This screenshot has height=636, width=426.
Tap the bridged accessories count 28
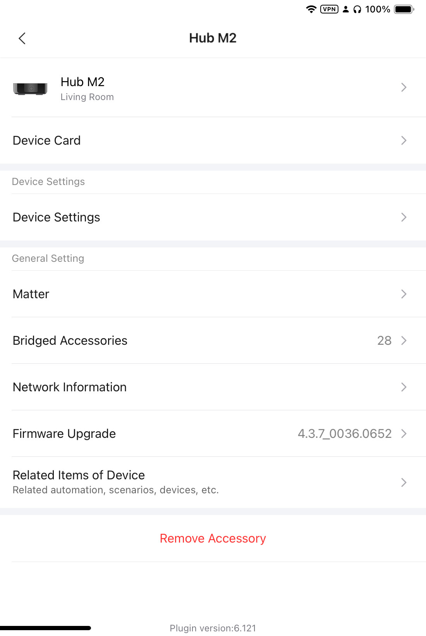tap(384, 340)
